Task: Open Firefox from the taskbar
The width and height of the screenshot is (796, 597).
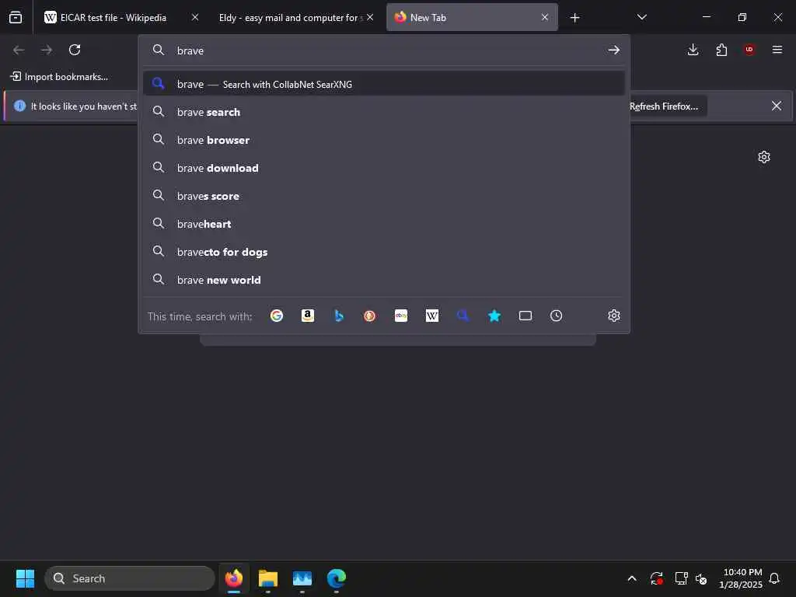Action: (234, 578)
